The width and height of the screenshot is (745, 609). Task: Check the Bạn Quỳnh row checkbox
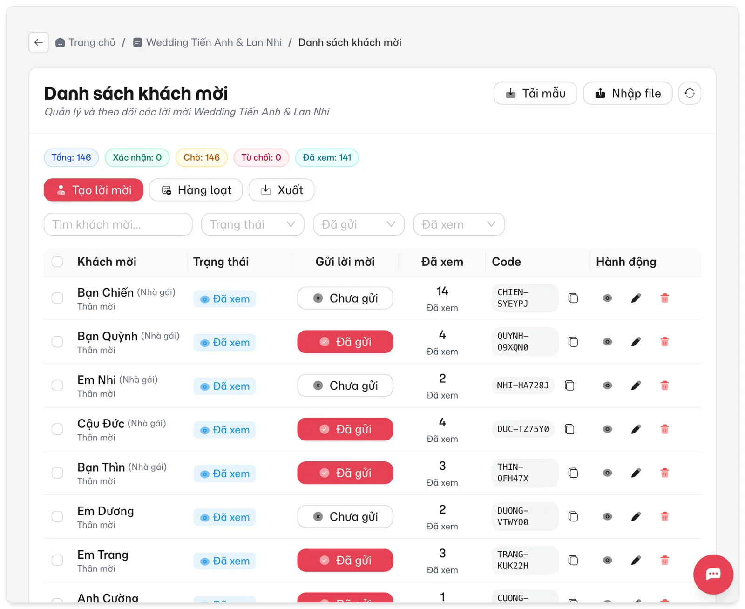point(57,342)
